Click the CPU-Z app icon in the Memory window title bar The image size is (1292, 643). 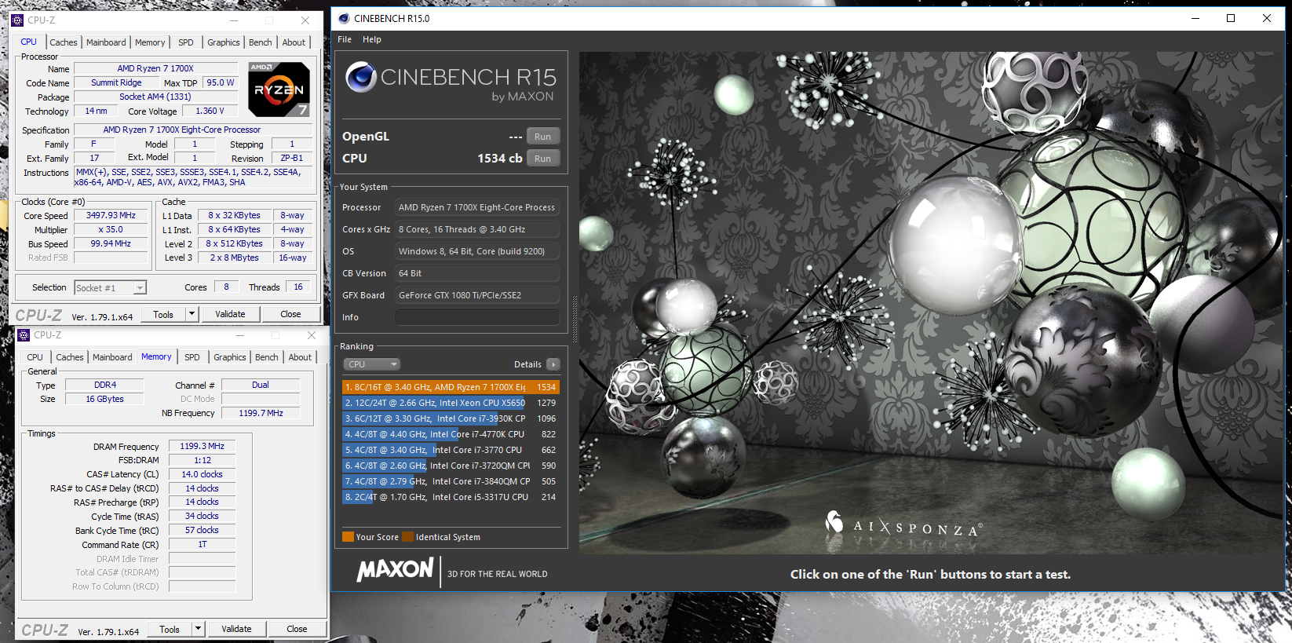tap(24, 335)
